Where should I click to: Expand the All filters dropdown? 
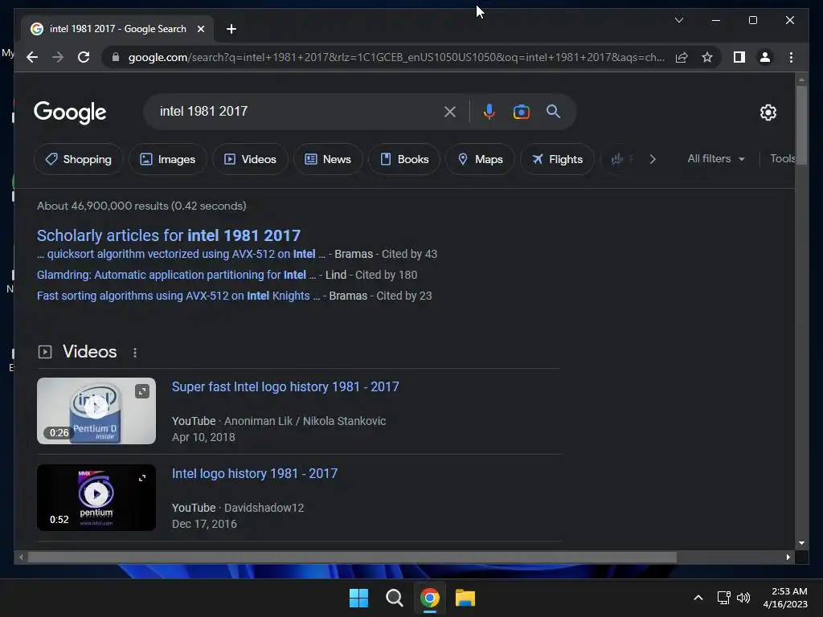pos(716,158)
